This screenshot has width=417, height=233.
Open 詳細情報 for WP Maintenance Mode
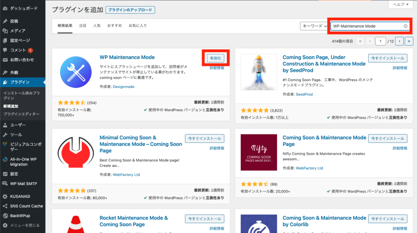217,68
